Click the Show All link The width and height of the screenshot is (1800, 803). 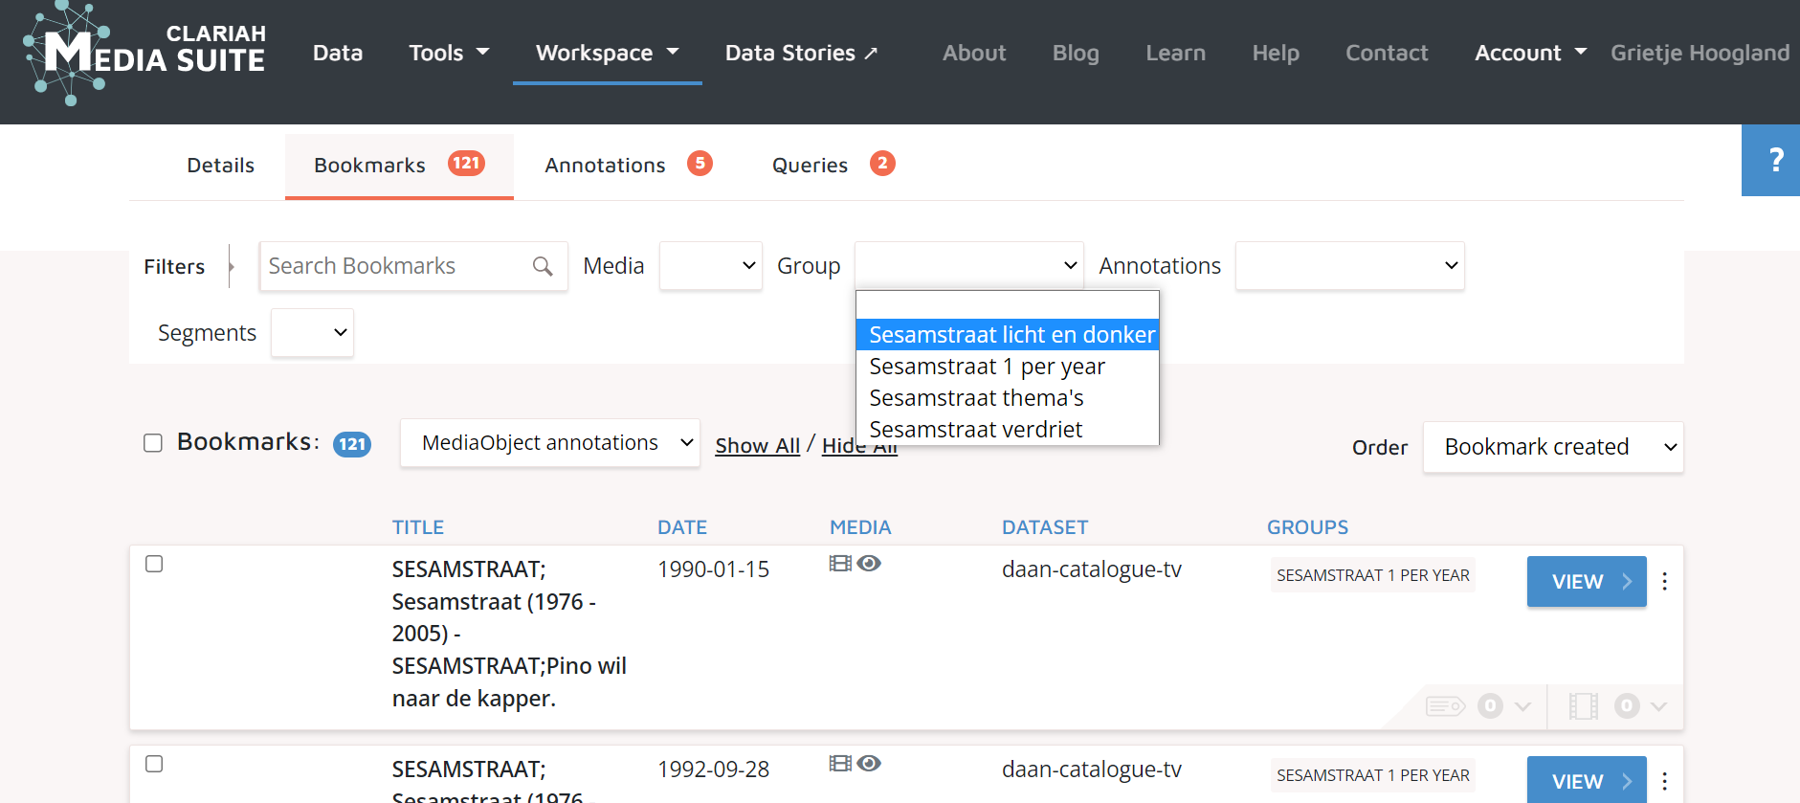(757, 446)
